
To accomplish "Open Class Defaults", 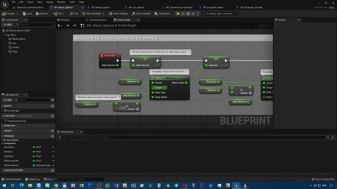I will coord(141,14).
